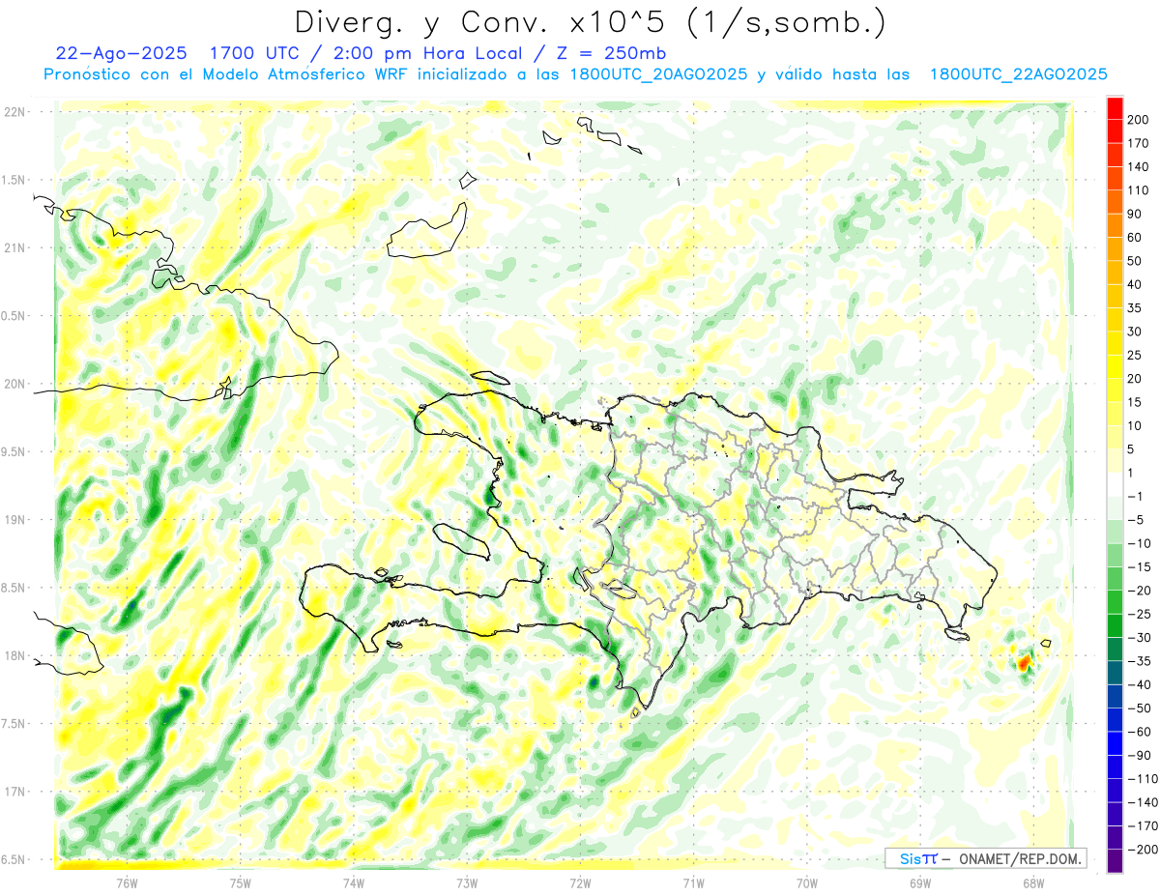
Task: Click the yellow swatch between 20 and 25
Action: [1115, 367]
